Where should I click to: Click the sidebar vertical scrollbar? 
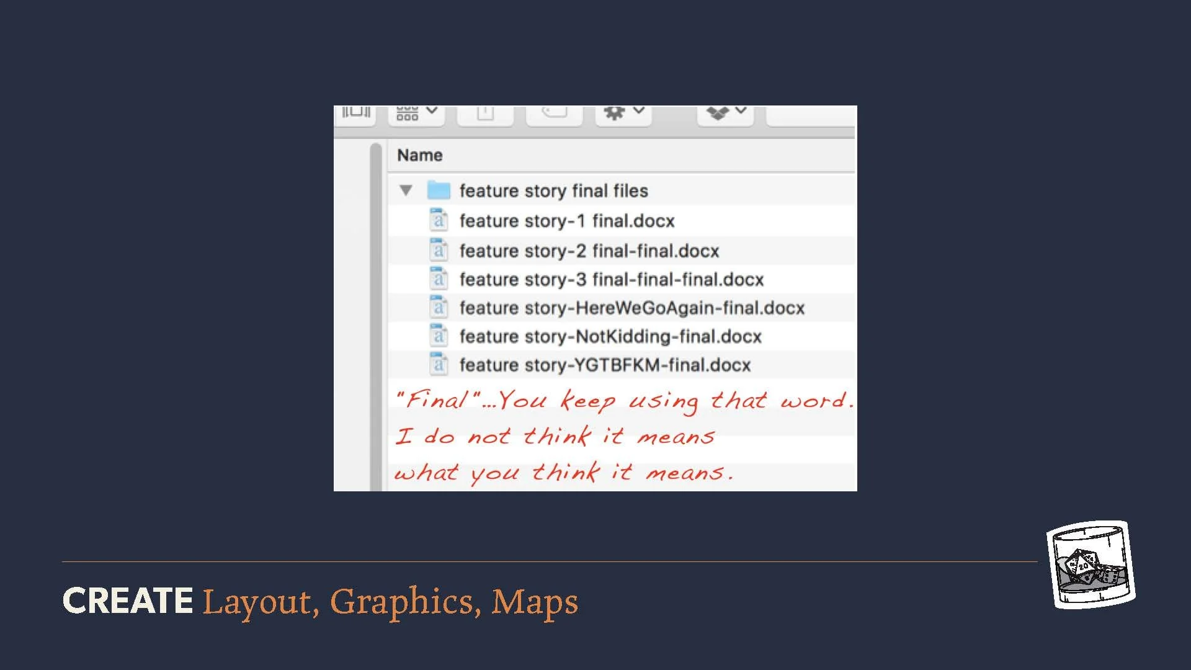click(375, 316)
